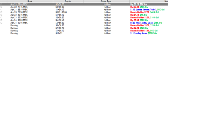Click the $6.82+$0.68 buy-in cell
This screenshot has height=119, width=211.
[61, 12]
